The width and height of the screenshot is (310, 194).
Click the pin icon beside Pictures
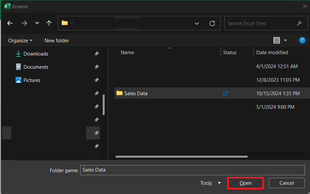coord(96,80)
